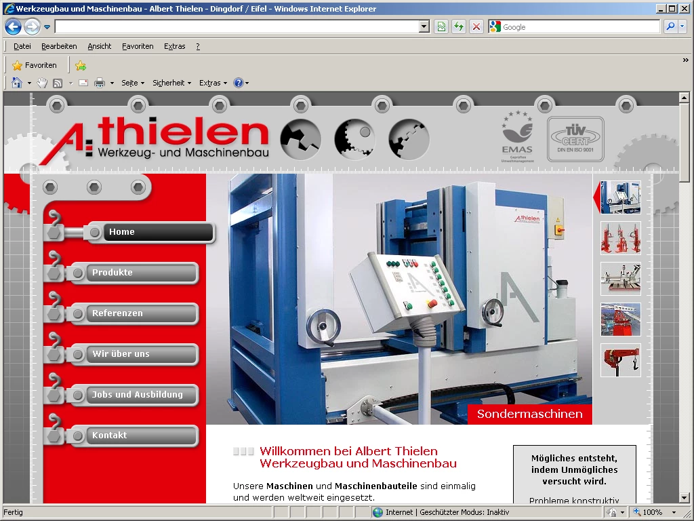Click the Add to Favorites bar star icon
The image size is (694, 521).
[81, 66]
